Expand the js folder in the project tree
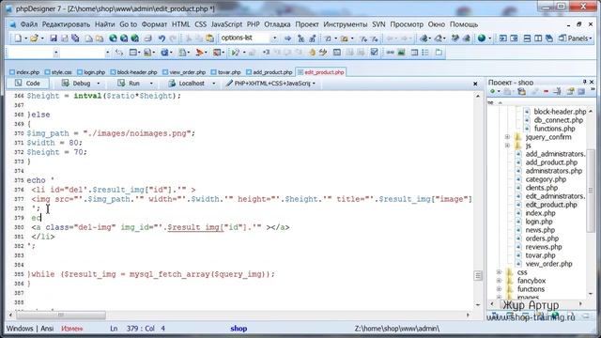Screen dimensions: 601x338 [507, 146]
